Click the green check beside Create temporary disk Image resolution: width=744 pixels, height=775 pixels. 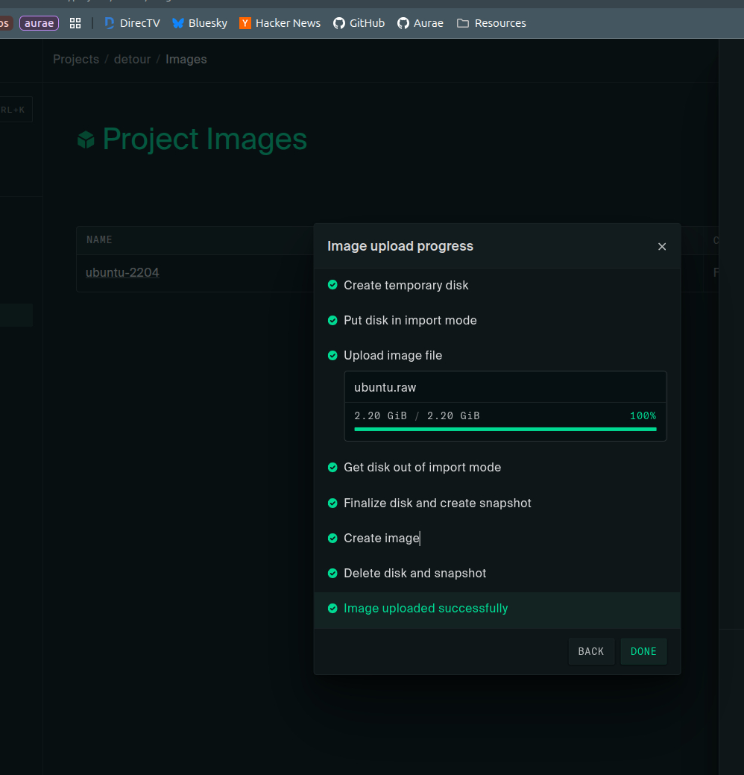click(x=332, y=285)
